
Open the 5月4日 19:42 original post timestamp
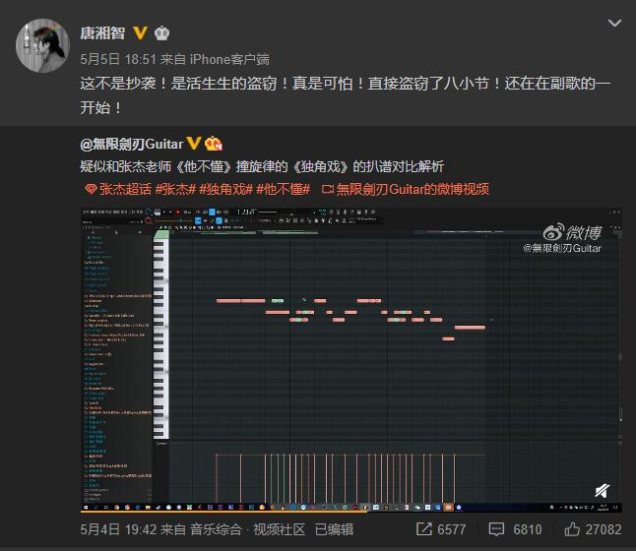tap(118, 529)
